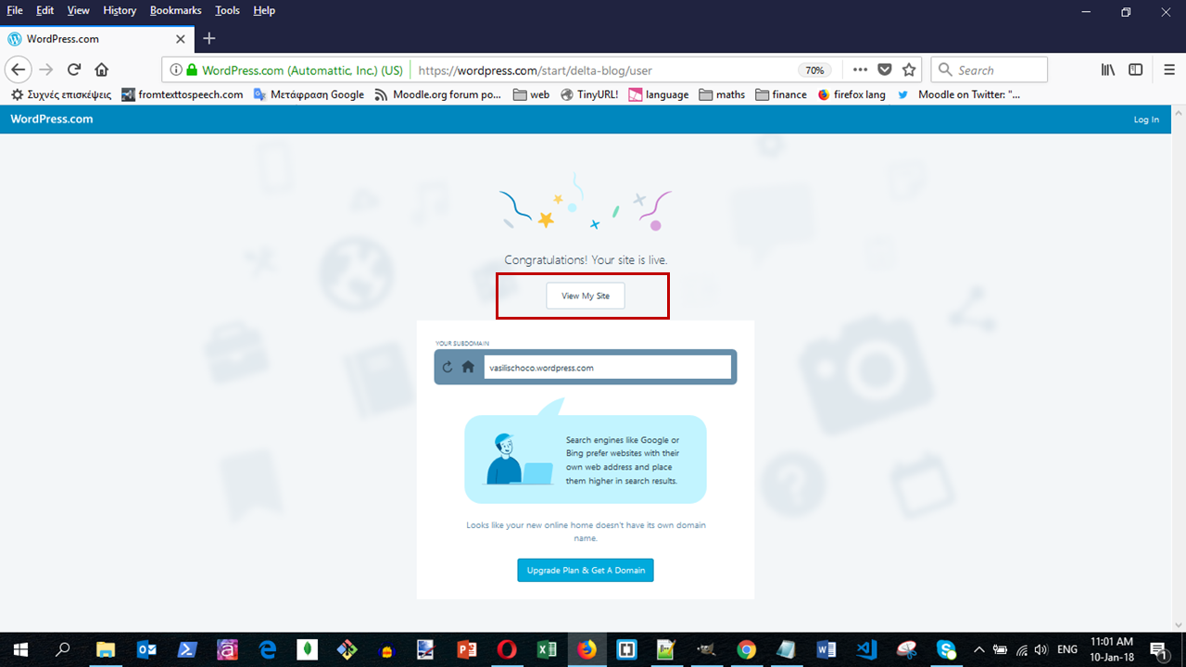
Task: Open Google Chrome from the taskbar
Action: [747, 649]
